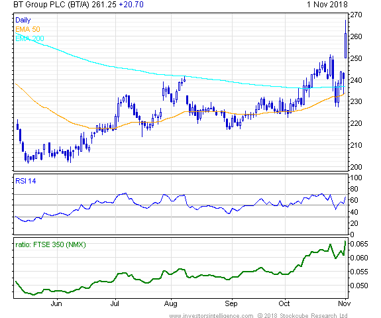The image size is (381, 318).
Task: Click the Daily legend label
Action: point(23,20)
